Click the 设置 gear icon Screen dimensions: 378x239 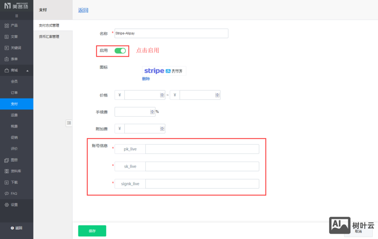tap(7, 205)
